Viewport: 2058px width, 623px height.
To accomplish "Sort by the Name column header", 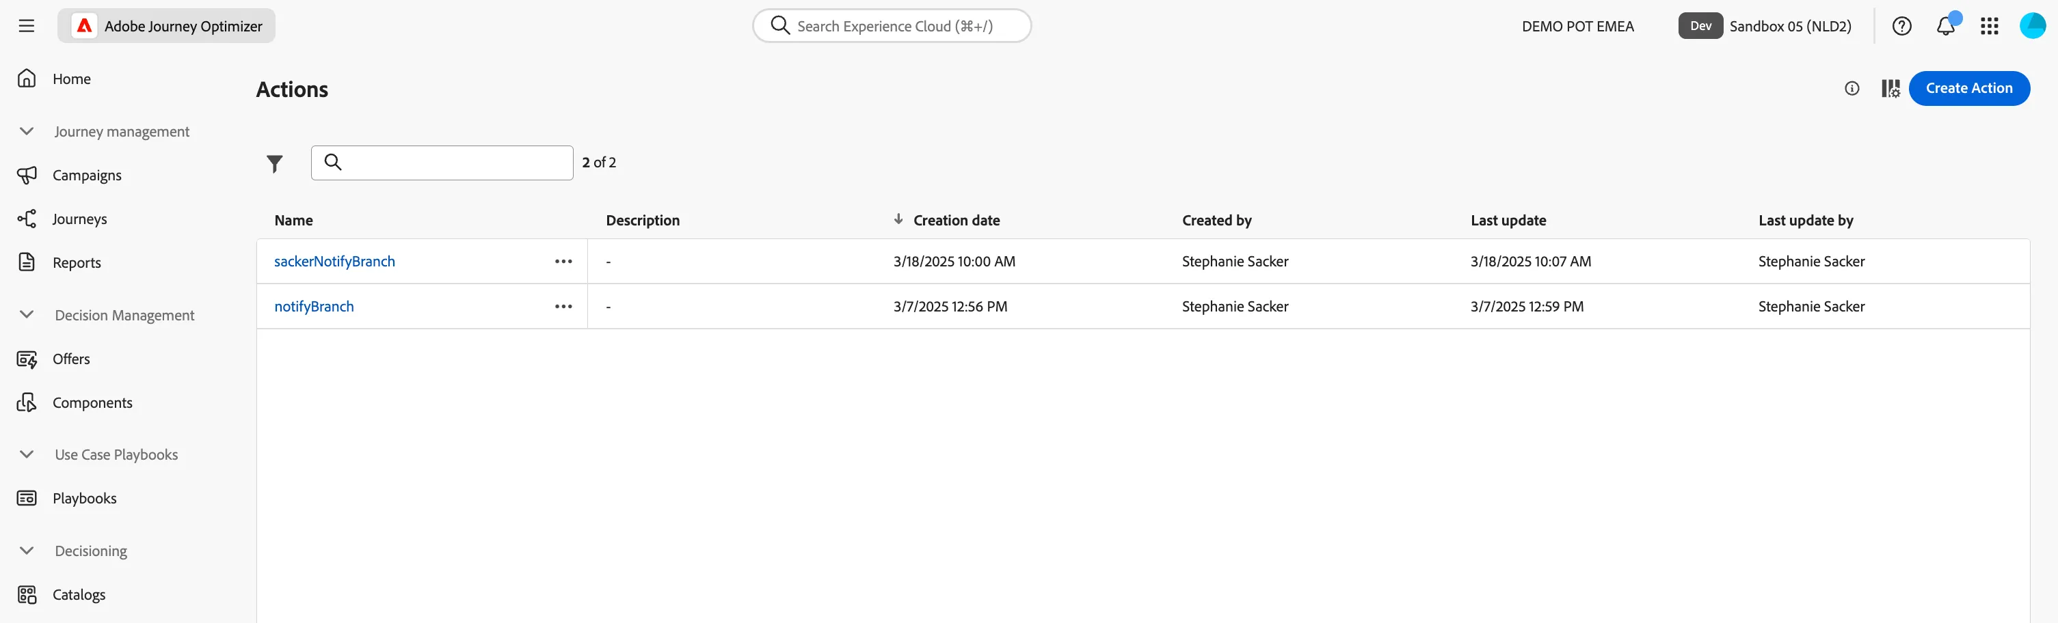I will tap(293, 220).
